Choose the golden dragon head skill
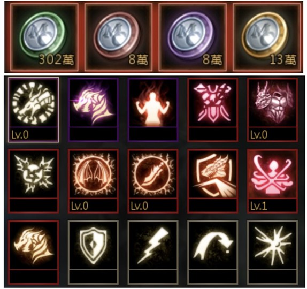The width and height of the screenshot is (307, 289). 34,252
